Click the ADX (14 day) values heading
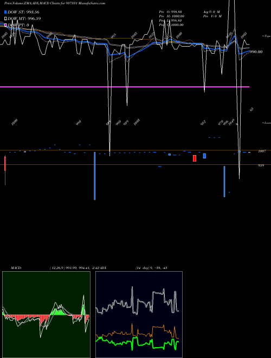Image resolution: width=271 pixels, height=358 pixels. click(x=151, y=268)
